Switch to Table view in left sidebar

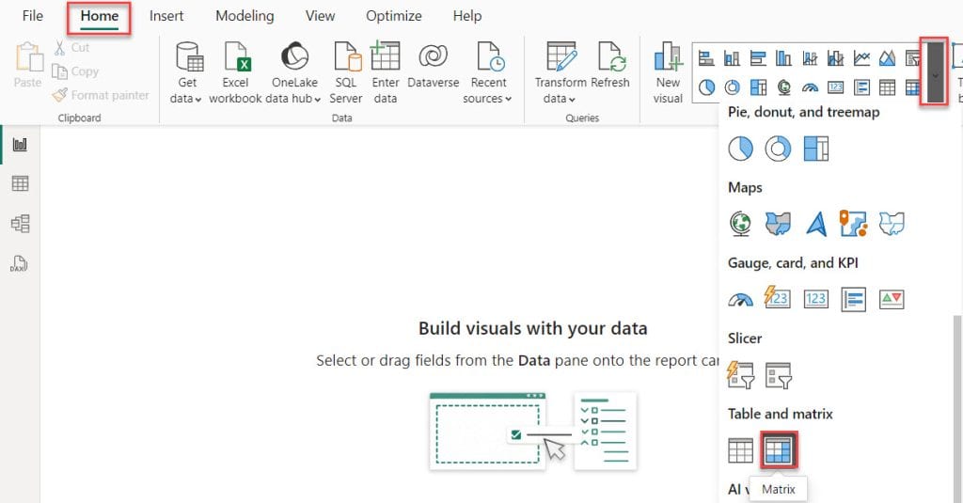coord(21,183)
